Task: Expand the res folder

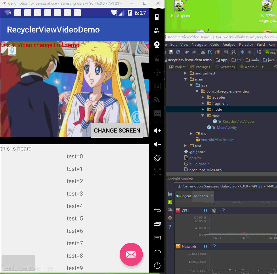Action: click(191, 133)
